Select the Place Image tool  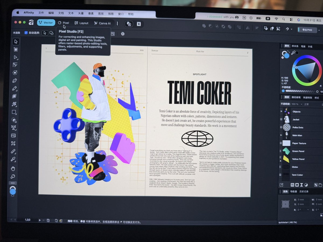tap(13, 136)
